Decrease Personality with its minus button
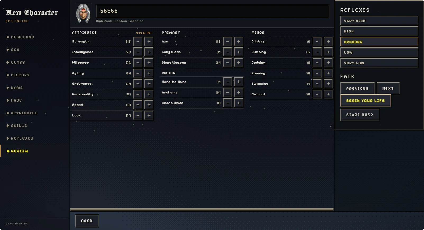The image size is (424, 230). click(138, 94)
